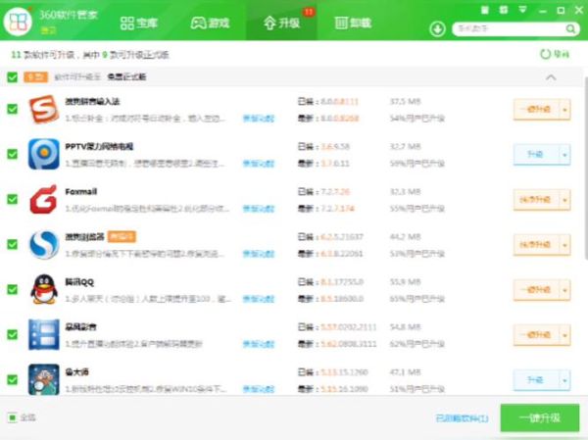588x440 pixels.
Task: Open details link in Tencent QQ row
Action: click(x=259, y=299)
